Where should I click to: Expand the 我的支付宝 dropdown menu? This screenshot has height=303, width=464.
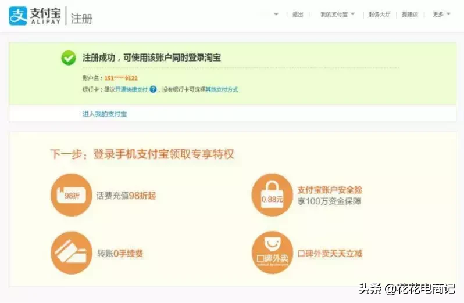click(337, 14)
